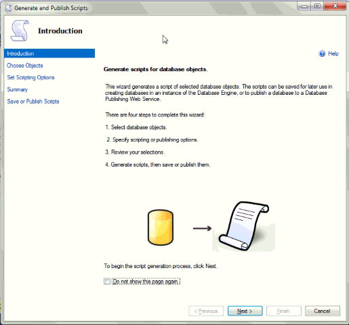Minimize the Generate and Publish Scripts window
This screenshot has width=349, height=325.
[304, 6]
